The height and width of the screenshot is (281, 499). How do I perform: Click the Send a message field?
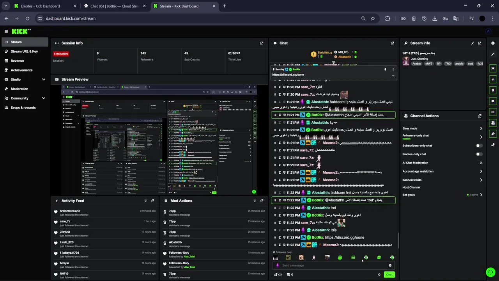coord(333,265)
